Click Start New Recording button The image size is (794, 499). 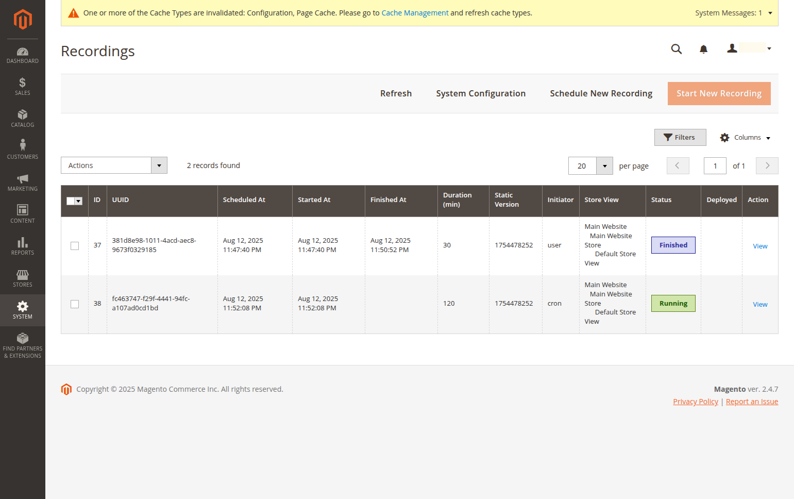pos(719,93)
